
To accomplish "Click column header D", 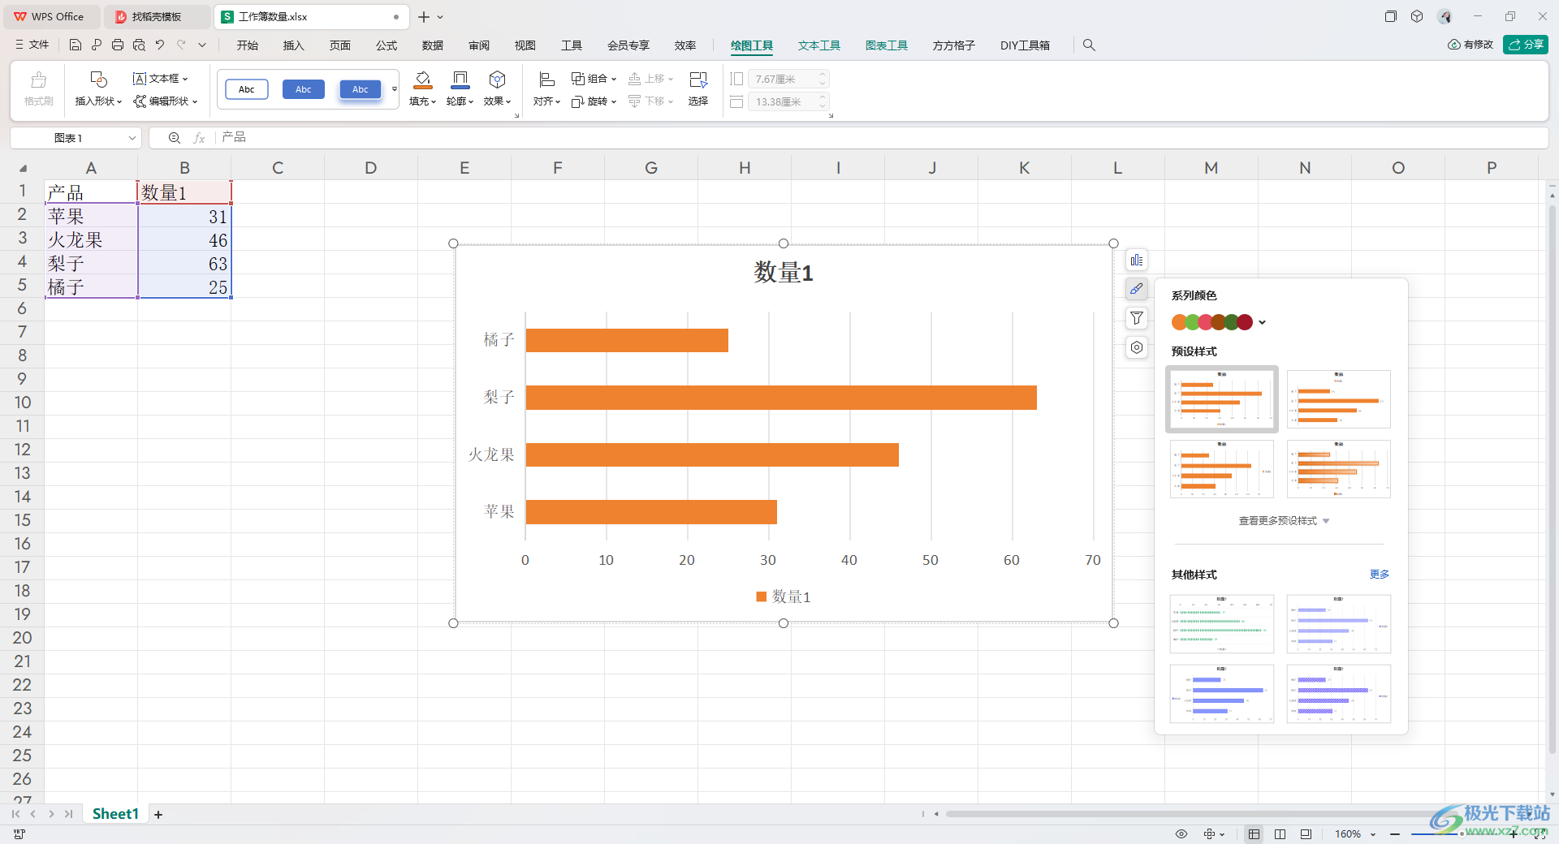I will [371, 168].
